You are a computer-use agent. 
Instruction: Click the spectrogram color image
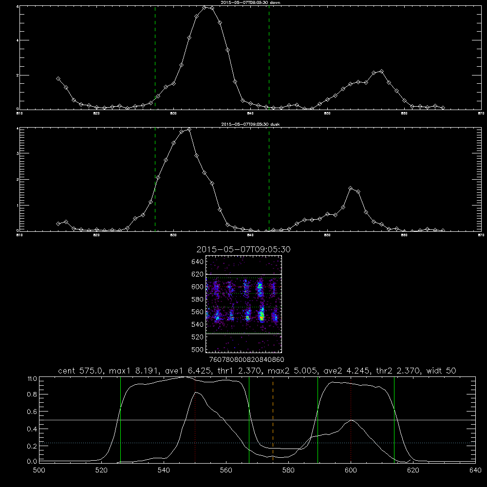(243, 304)
